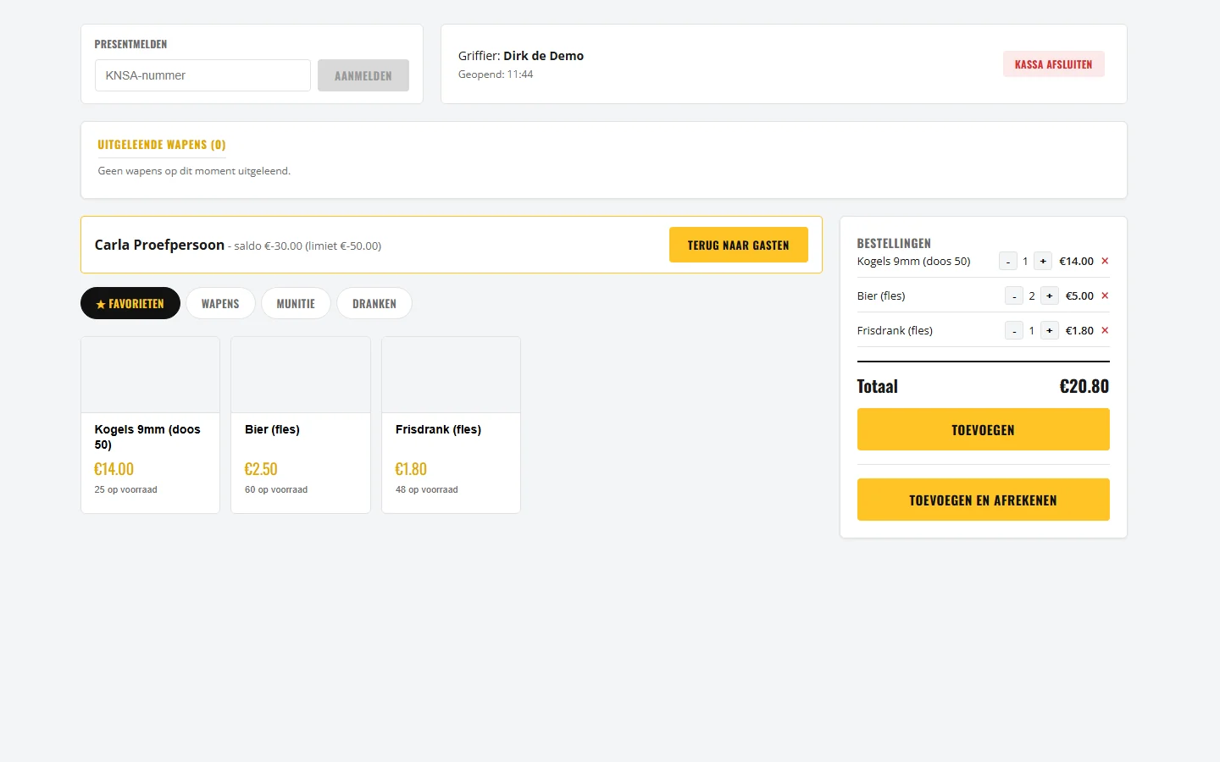
Task: Click the total amount €20.80
Action: coord(1084,386)
